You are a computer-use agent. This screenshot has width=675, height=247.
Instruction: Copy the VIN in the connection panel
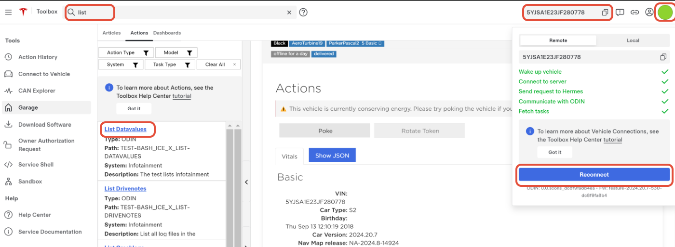click(663, 57)
